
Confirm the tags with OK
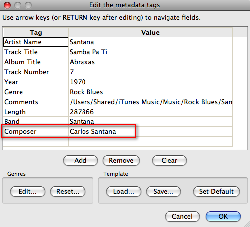click(223, 216)
